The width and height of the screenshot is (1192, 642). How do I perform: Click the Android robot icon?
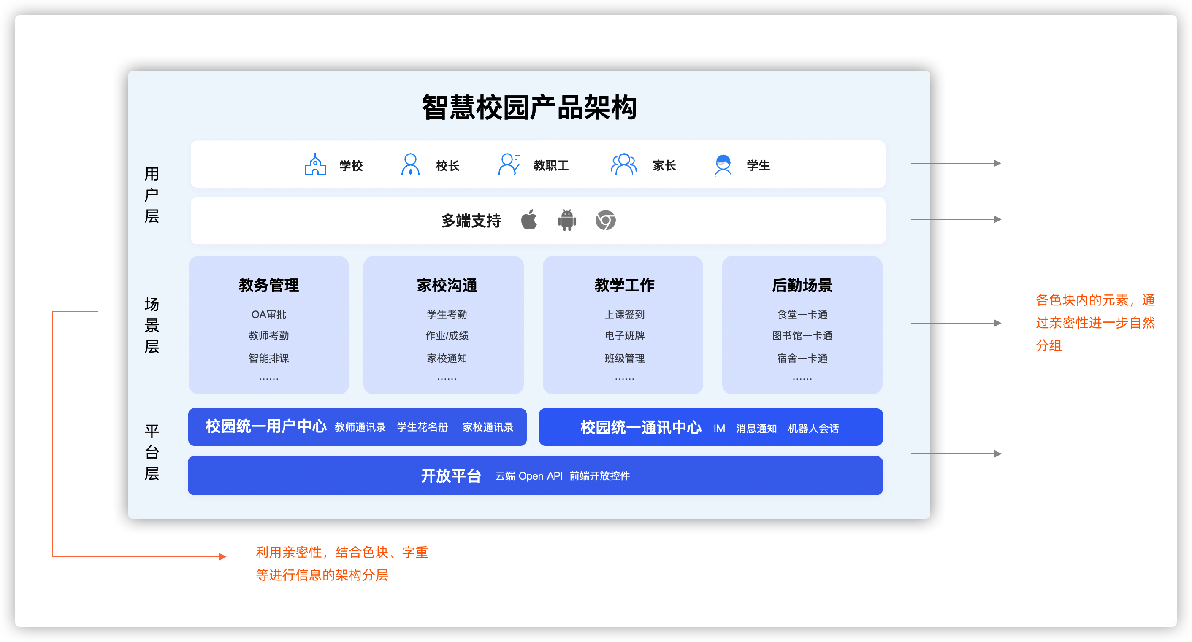click(x=567, y=220)
